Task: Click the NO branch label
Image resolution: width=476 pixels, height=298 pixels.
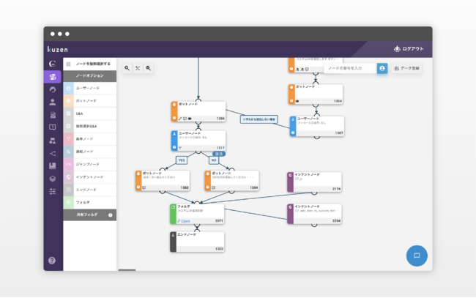Action: click(x=214, y=160)
